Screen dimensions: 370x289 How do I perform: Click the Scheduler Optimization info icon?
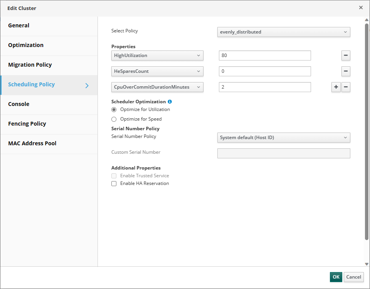pyautogui.click(x=170, y=102)
